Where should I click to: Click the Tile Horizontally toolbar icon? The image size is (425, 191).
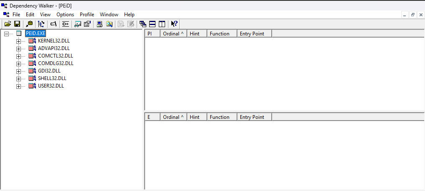[x=153, y=24]
